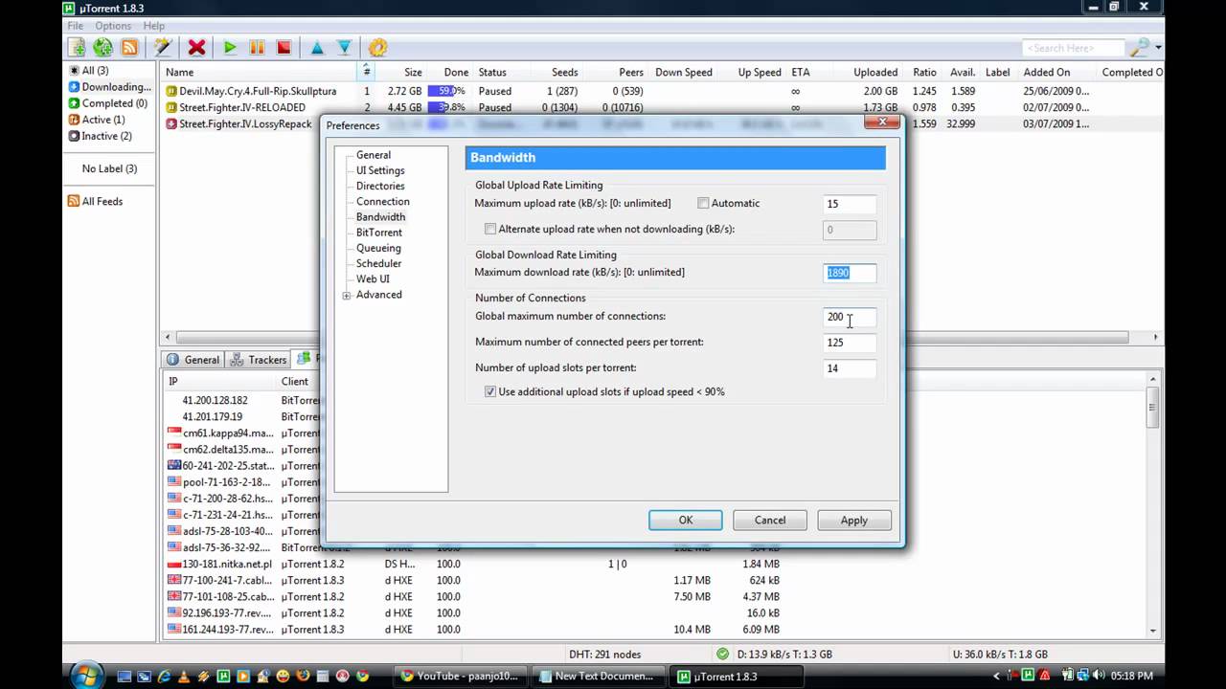
Task: Click Add Torrent from URL globe icon
Action: (x=102, y=47)
